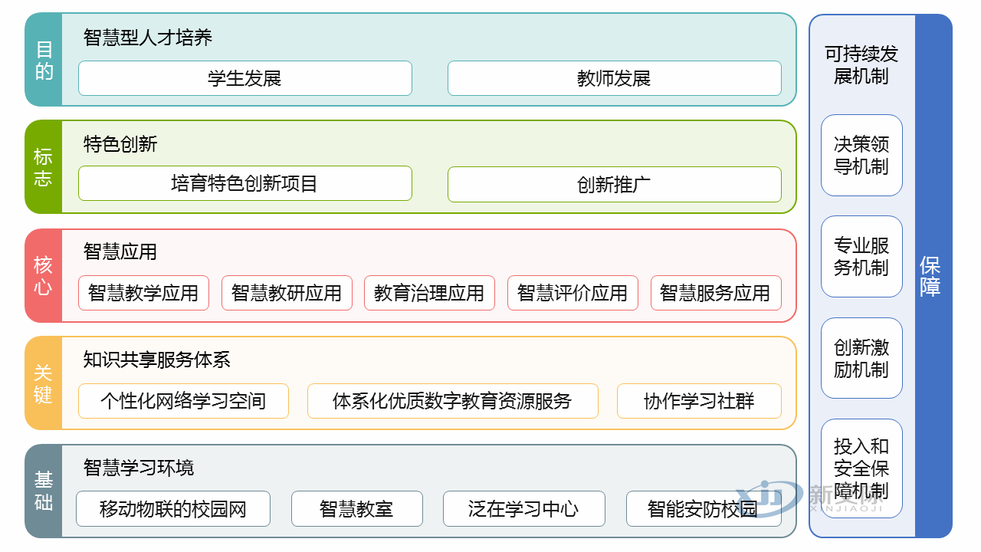Open the 智慧教学应用 box
The width and height of the screenshot is (981, 552).
143,293
